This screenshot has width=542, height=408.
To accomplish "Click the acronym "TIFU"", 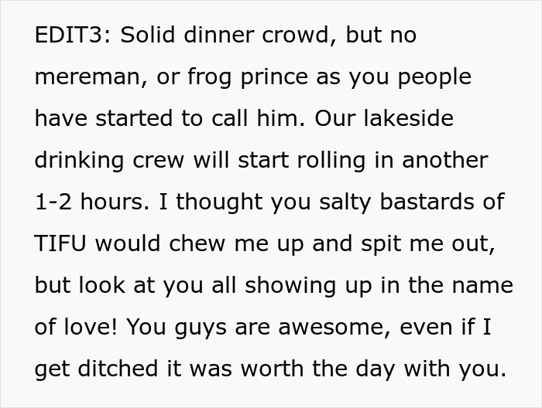I will click(x=61, y=243).
